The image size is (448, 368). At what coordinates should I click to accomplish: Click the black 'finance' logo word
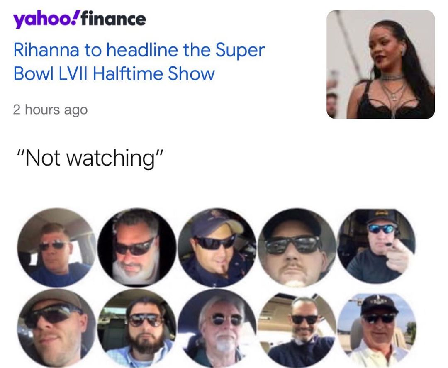[113, 19]
